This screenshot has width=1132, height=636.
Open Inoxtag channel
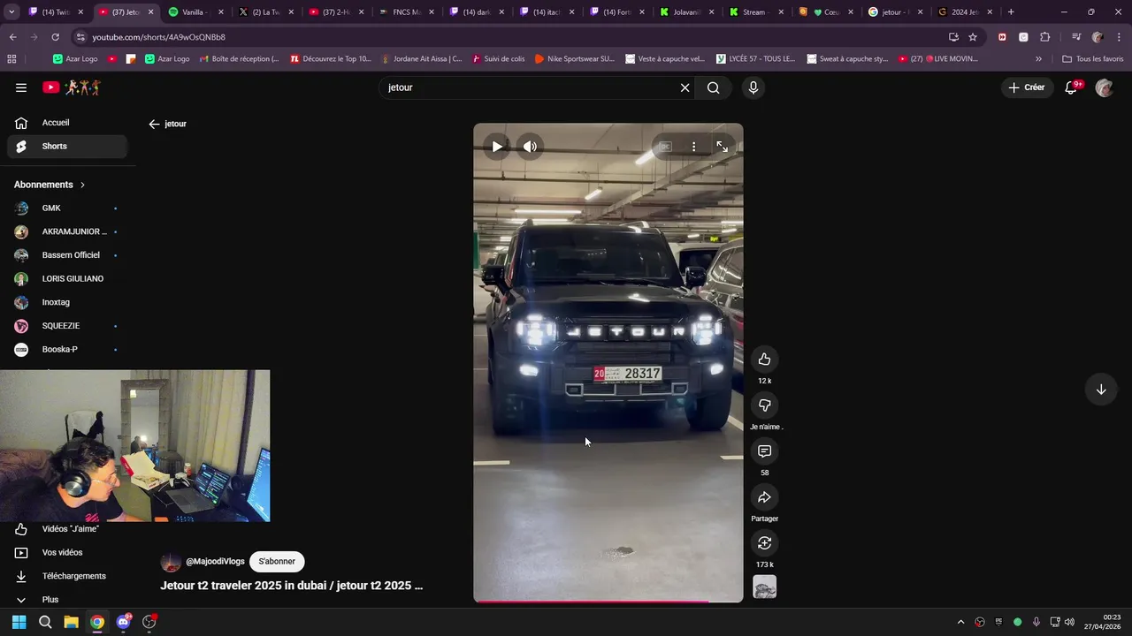(x=68, y=302)
